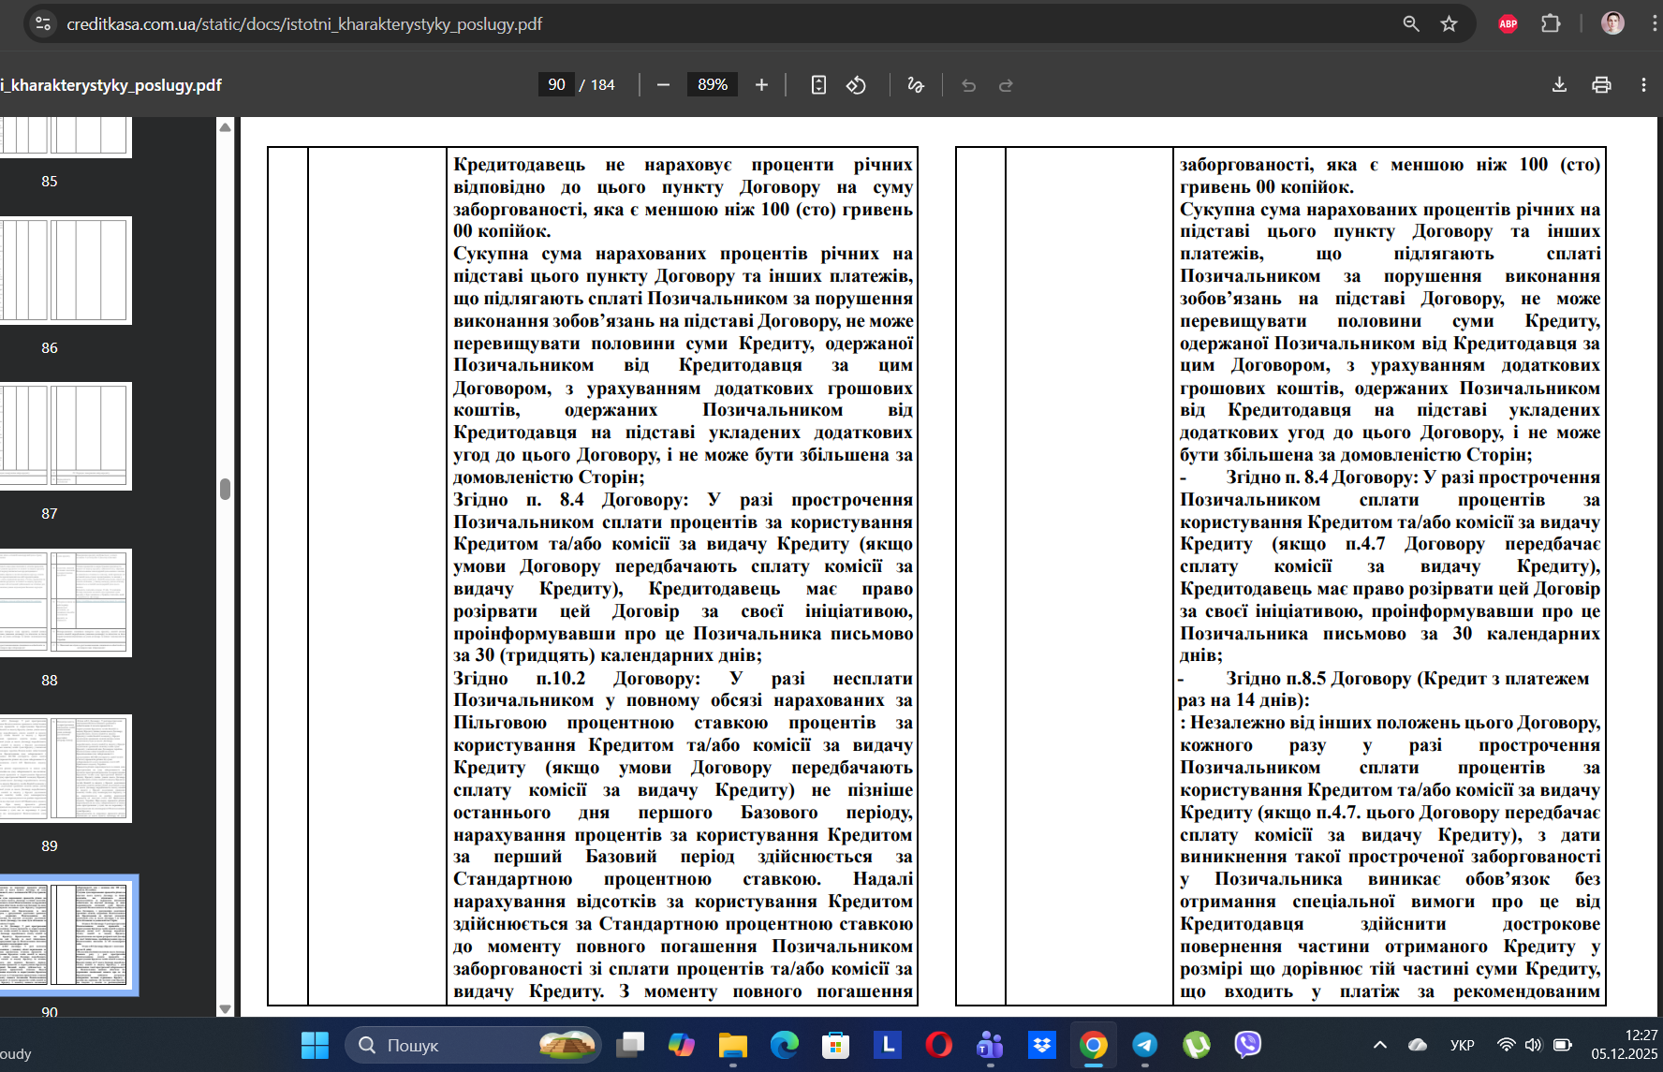Open page 88 thumbnail
The height and width of the screenshot is (1072, 1663).
(x=66, y=603)
